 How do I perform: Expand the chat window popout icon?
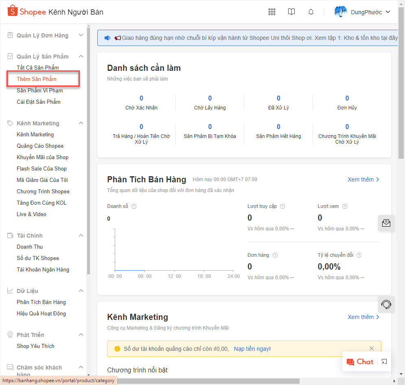coord(384,361)
